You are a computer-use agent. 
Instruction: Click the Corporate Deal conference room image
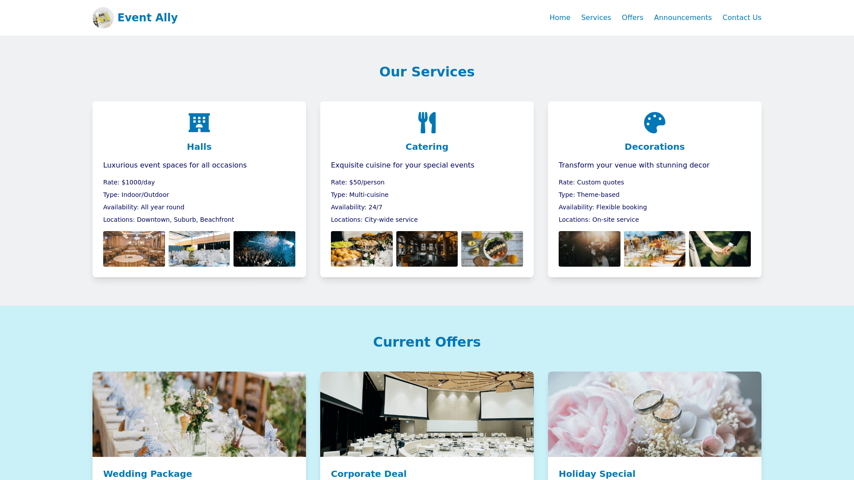(427, 414)
